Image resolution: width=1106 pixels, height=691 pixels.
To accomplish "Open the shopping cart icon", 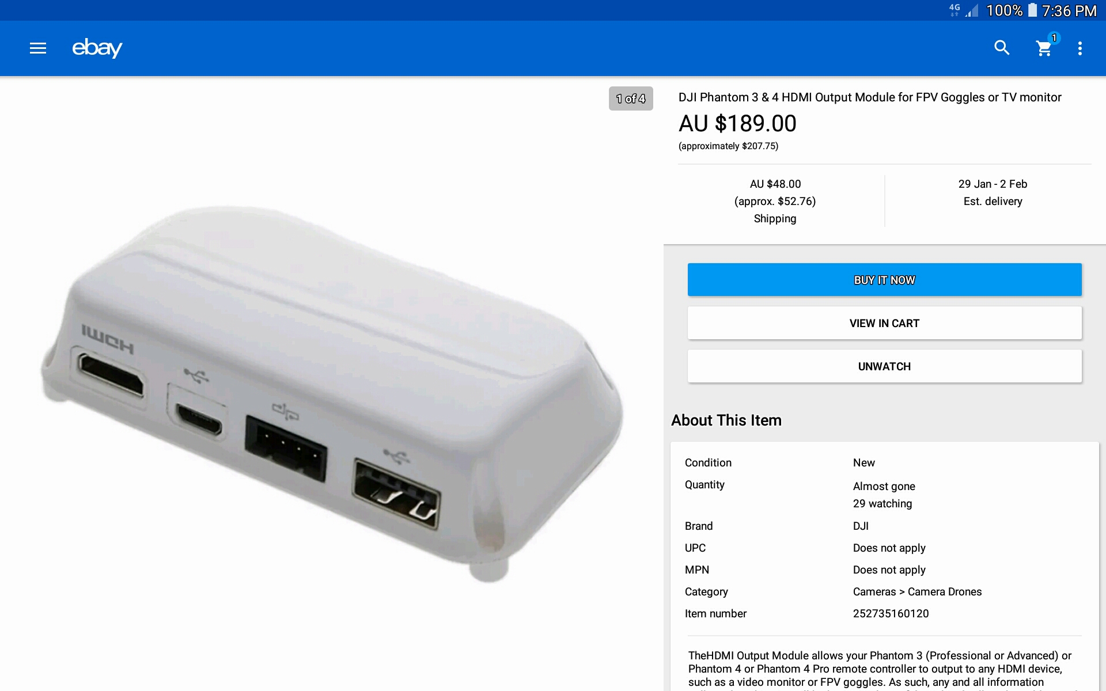I will click(1044, 49).
